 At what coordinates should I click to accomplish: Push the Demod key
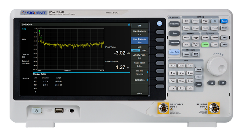(215, 28)
